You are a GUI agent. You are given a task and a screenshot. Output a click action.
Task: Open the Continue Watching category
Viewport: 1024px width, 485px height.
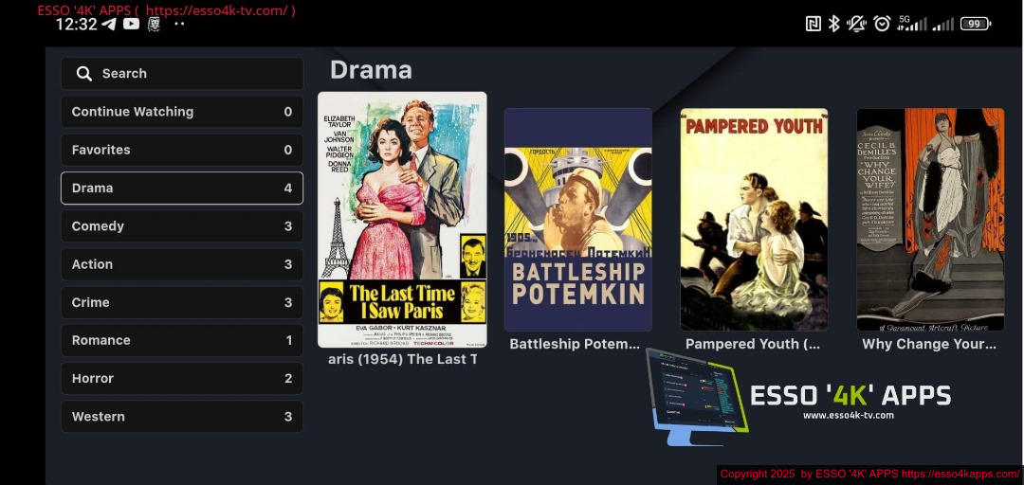pos(182,112)
